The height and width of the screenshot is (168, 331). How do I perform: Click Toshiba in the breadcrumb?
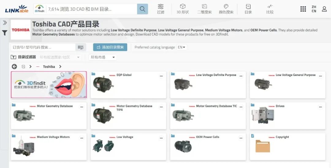pyautogui.click(x=49, y=67)
